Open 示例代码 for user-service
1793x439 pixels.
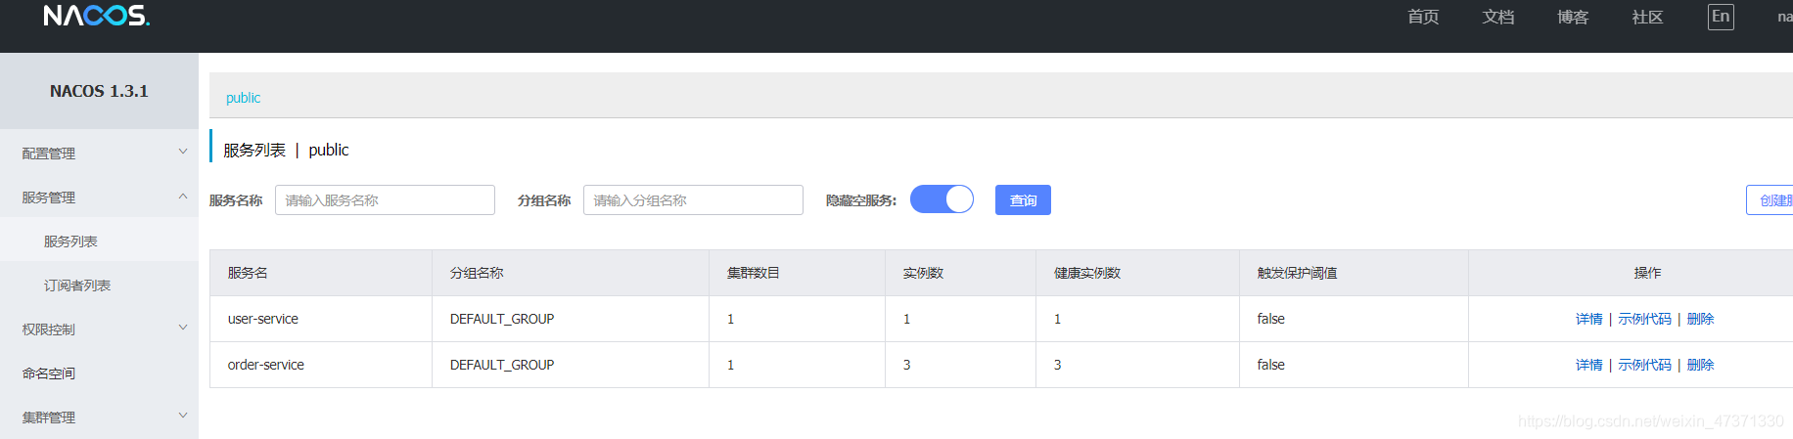tap(1644, 319)
